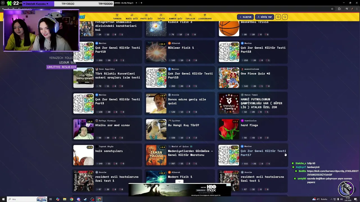This screenshot has height=202, width=360.
Task: Click author World of Quizz name
Action: click(x=180, y=146)
